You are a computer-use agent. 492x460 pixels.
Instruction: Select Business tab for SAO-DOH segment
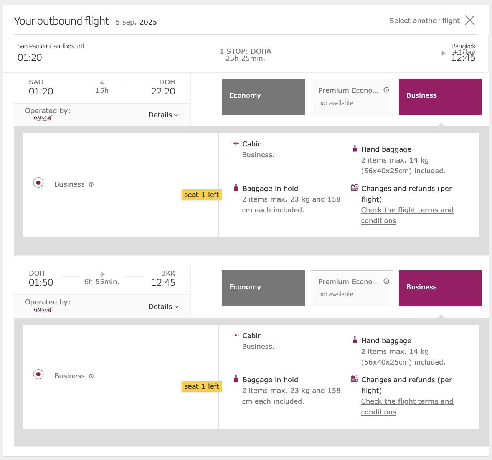point(440,97)
